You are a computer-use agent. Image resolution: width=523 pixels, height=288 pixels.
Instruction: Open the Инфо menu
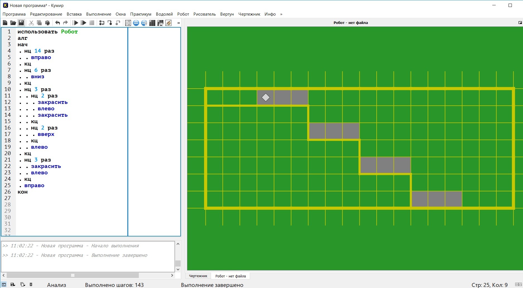(x=270, y=14)
